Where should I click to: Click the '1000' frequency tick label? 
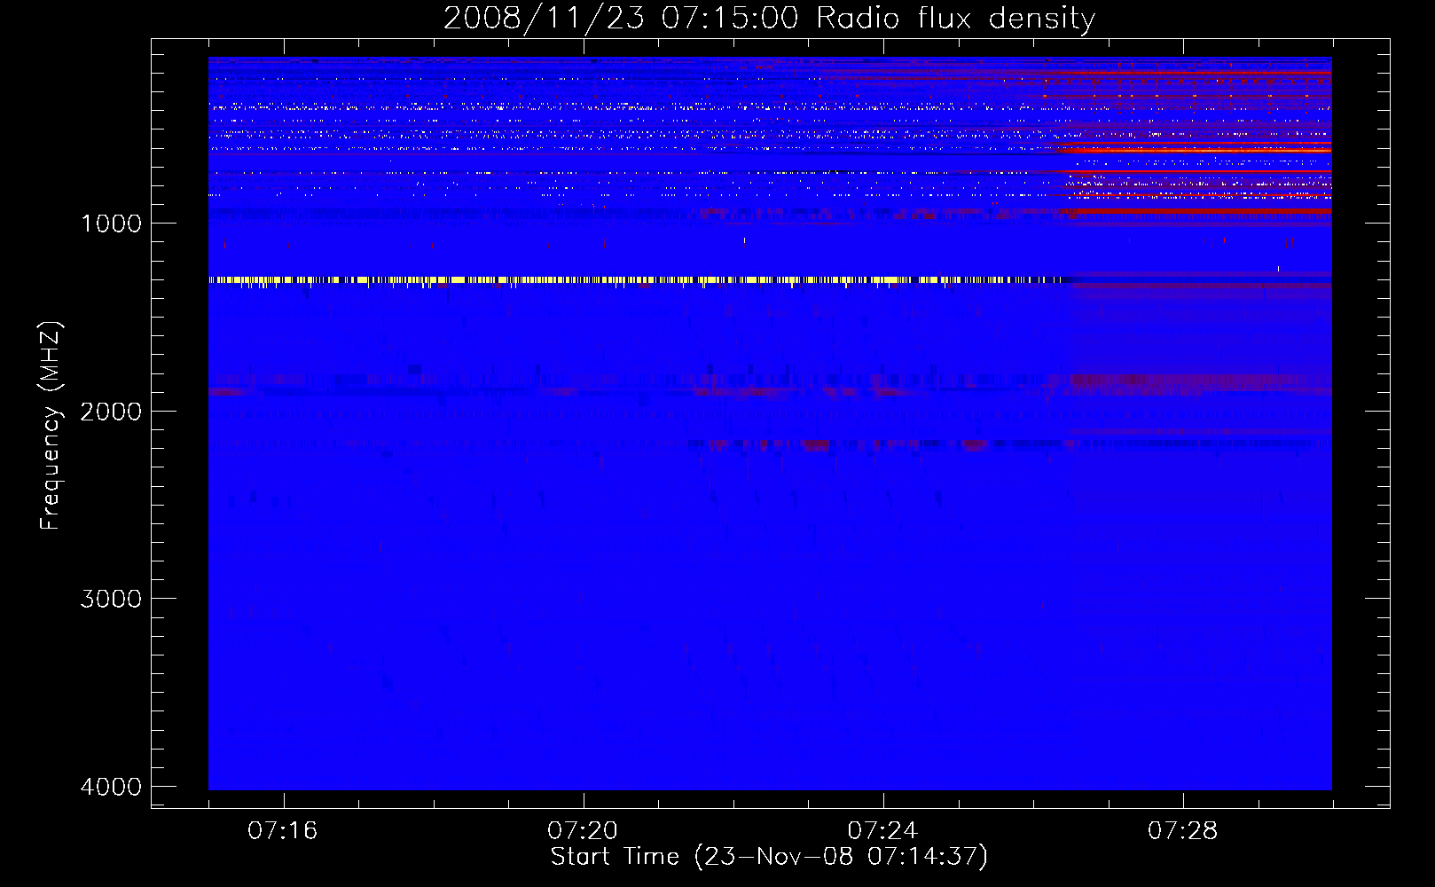point(111,224)
